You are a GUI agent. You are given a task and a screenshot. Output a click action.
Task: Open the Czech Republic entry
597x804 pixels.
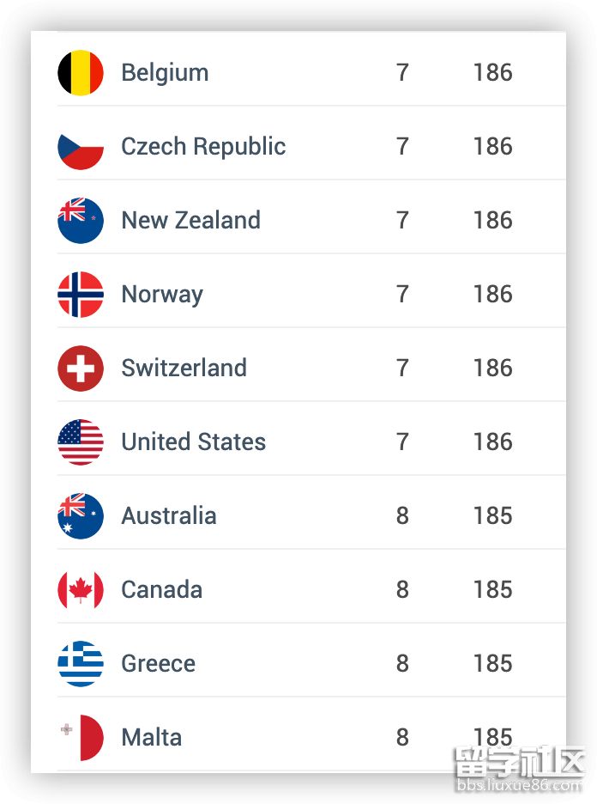[x=203, y=147]
